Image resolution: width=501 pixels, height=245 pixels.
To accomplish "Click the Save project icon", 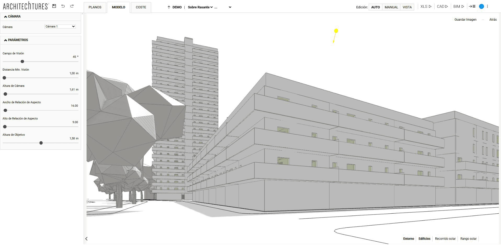I will point(54,6).
